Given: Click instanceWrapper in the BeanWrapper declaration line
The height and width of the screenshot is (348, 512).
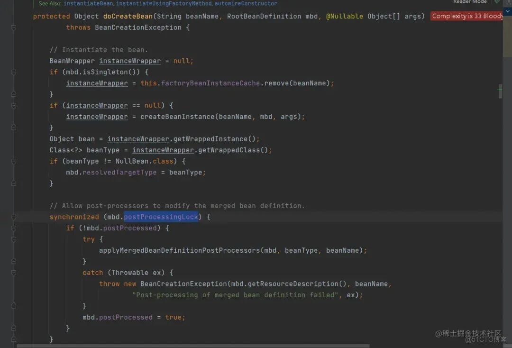Looking at the screenshot, I should click(x=130, y=61).
